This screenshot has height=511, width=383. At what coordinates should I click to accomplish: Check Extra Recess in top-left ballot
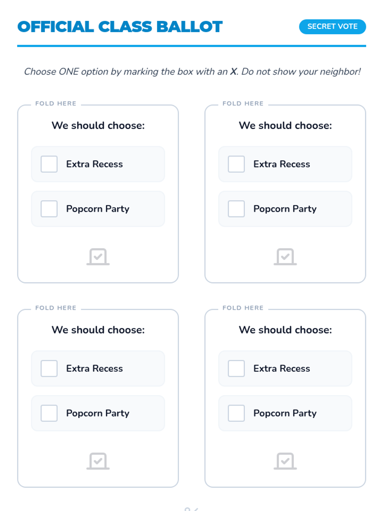[x=49, y=164]
